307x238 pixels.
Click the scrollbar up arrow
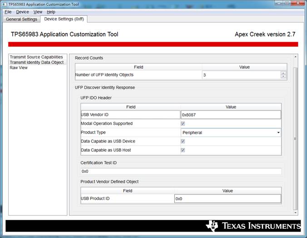295,57
